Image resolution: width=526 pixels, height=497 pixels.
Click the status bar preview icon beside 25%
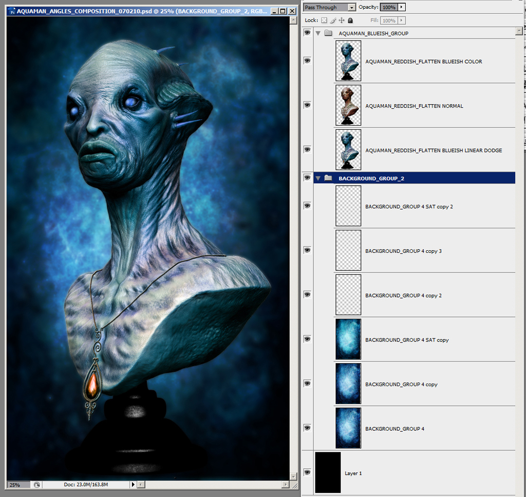(36, 485)
